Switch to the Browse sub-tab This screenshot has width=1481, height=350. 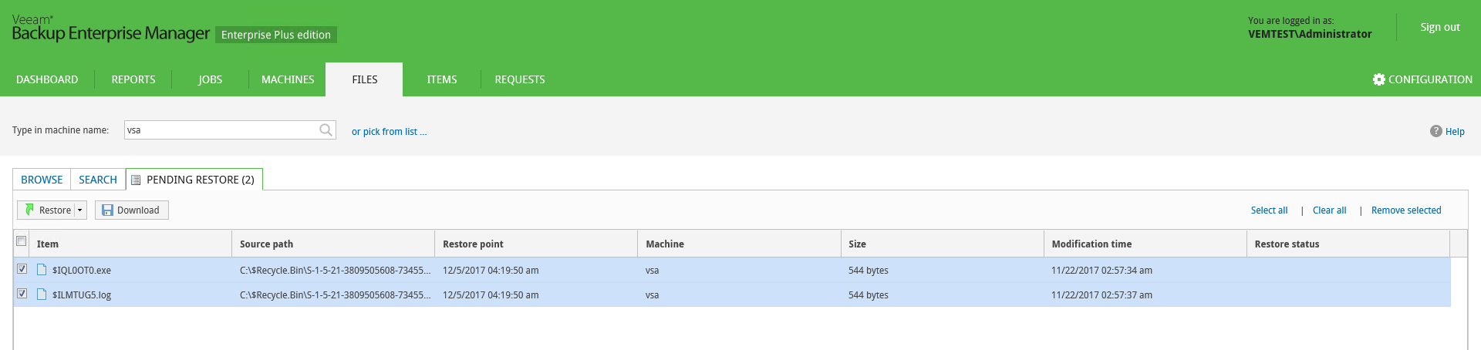pos(42,180)
